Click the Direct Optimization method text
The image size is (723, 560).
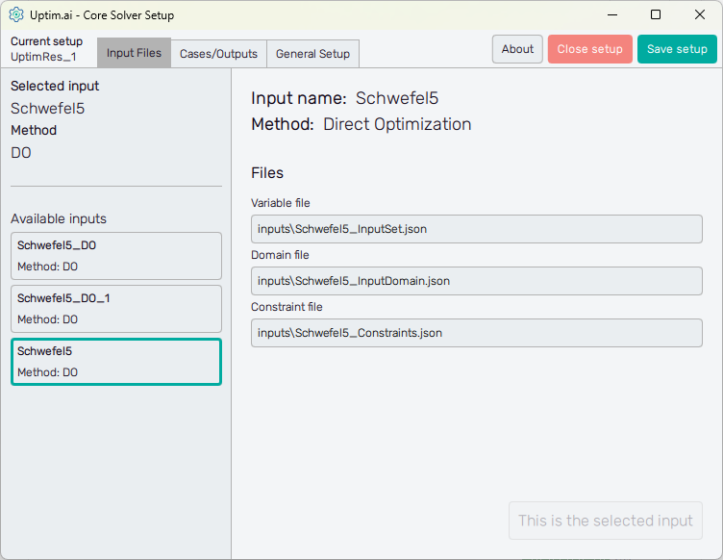pos(397,124)
